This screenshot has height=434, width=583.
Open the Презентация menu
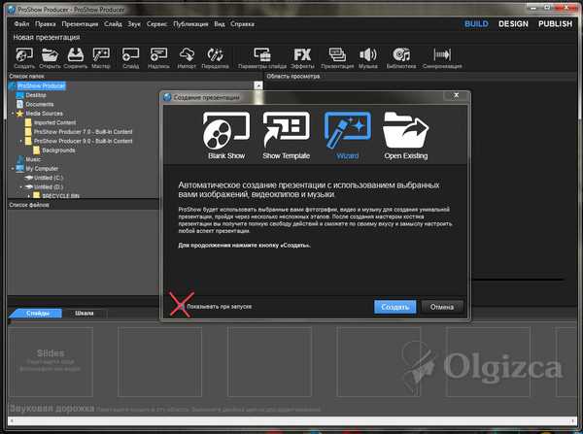click(80, 24)
